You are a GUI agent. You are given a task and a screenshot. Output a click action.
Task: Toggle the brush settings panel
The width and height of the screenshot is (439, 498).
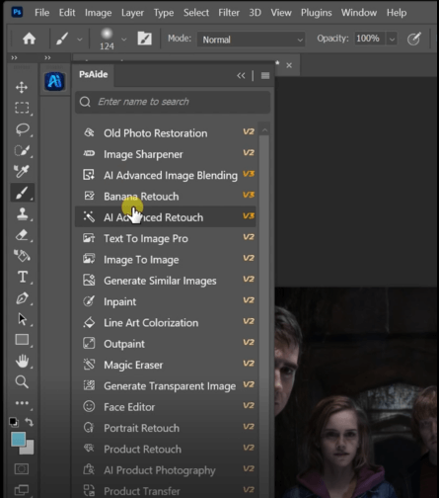pyautogui.click(x=144, y=39)
